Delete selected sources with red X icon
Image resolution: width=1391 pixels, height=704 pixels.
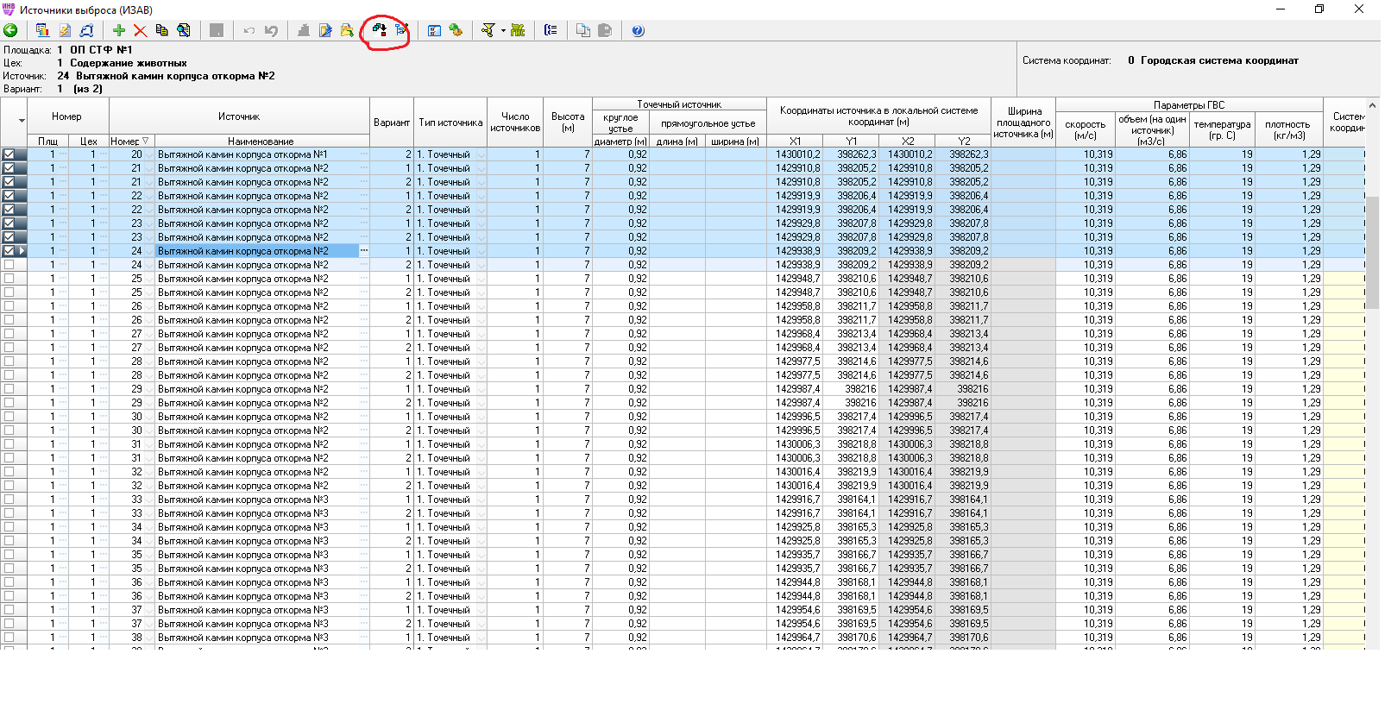(x=140, y=30)
